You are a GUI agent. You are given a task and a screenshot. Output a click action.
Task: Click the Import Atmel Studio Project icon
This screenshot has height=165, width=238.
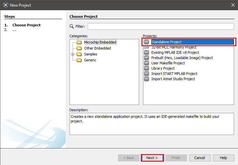146,79
